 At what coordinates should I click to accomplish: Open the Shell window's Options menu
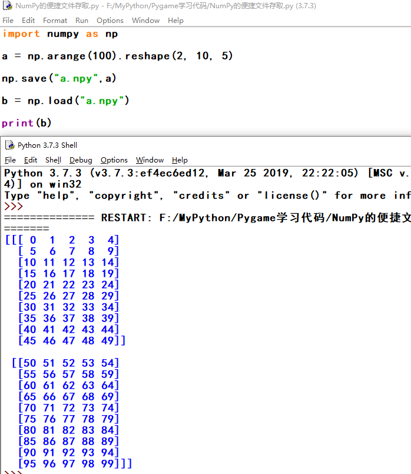(114, 160)
